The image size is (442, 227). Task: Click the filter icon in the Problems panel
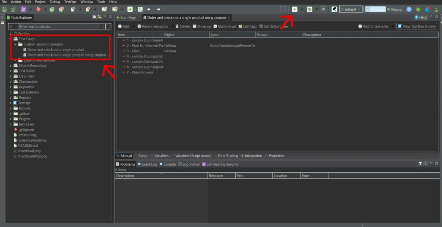420,164
